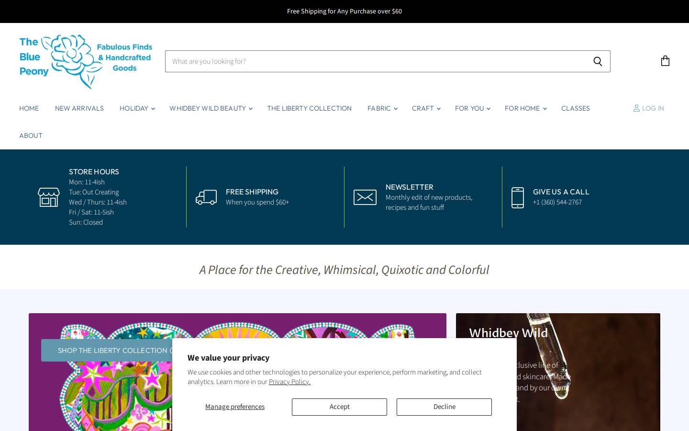The image size is (689, 431).
Task: Click the store hours shop icon
Action: click(49, 197)
